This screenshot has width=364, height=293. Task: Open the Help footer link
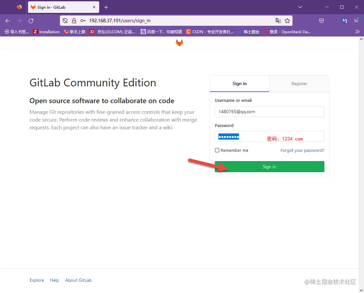point(54,280)
